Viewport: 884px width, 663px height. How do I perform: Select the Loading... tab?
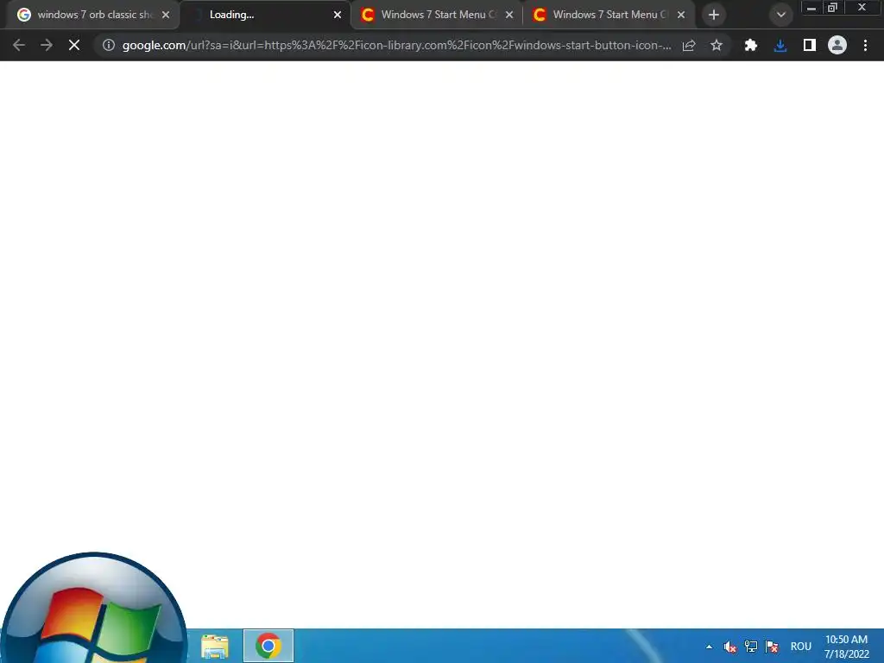tap(265, 16)
